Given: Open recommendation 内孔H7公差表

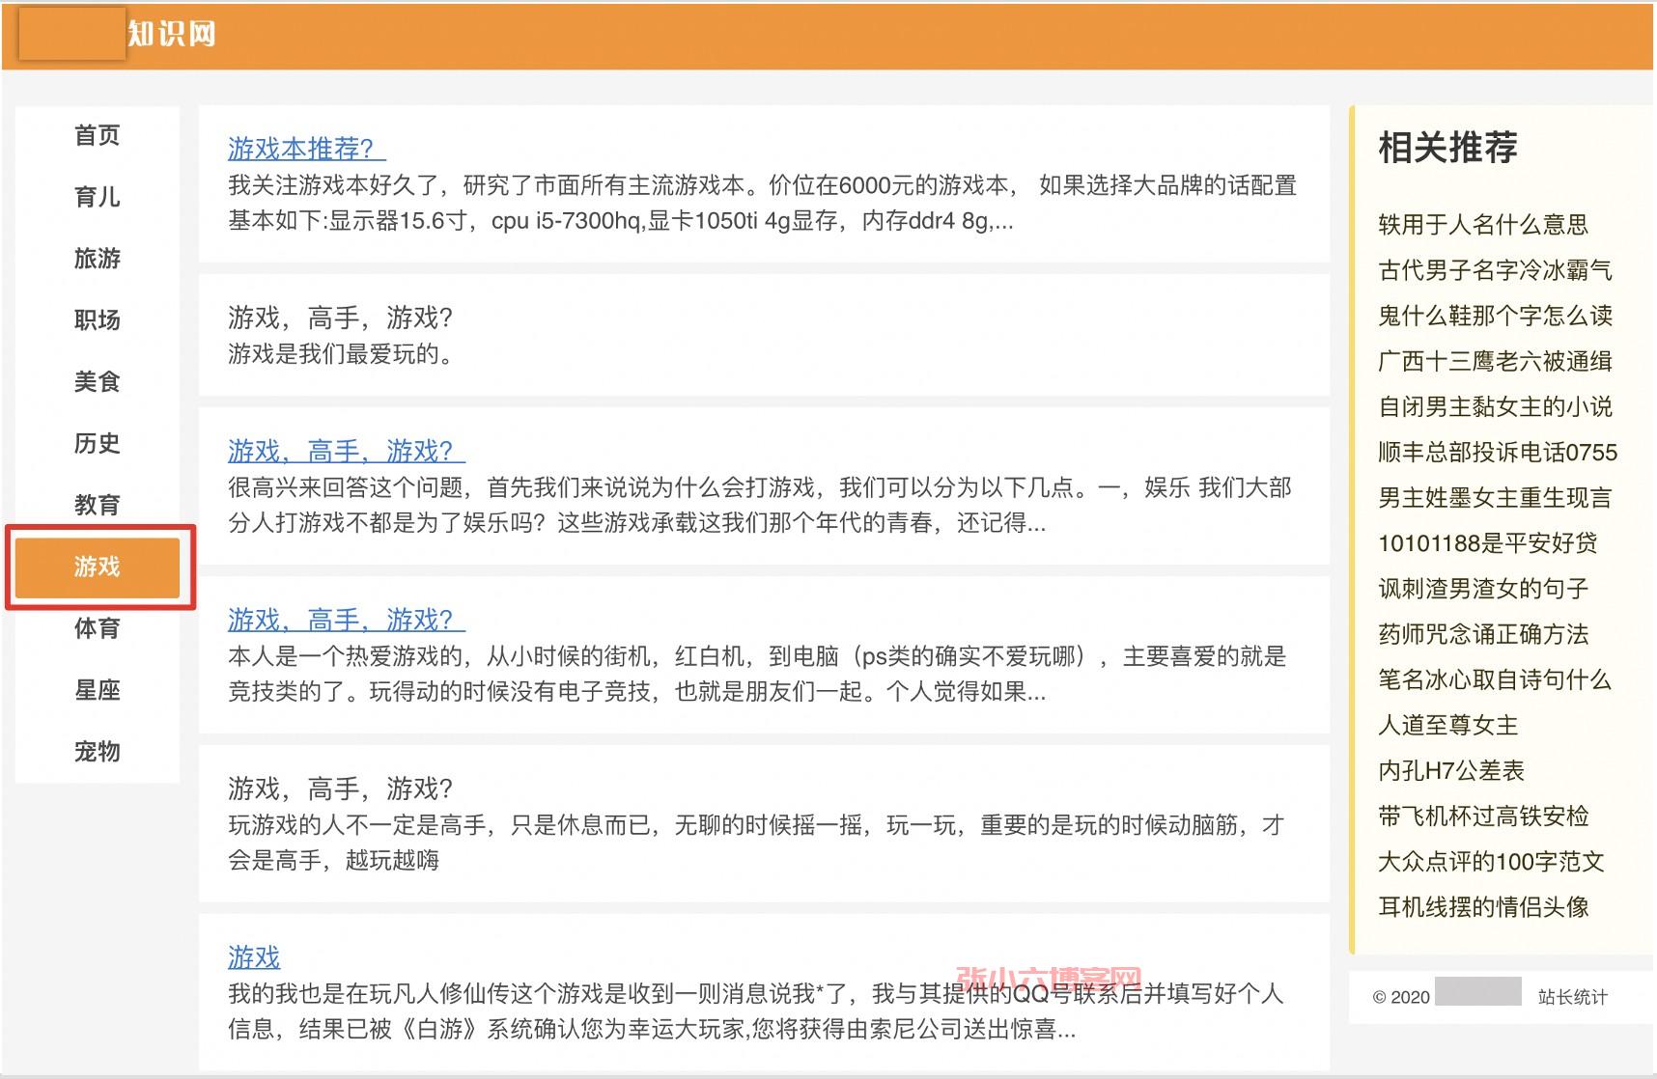Looking at the screenshot, I should (x=1451, y=770).
